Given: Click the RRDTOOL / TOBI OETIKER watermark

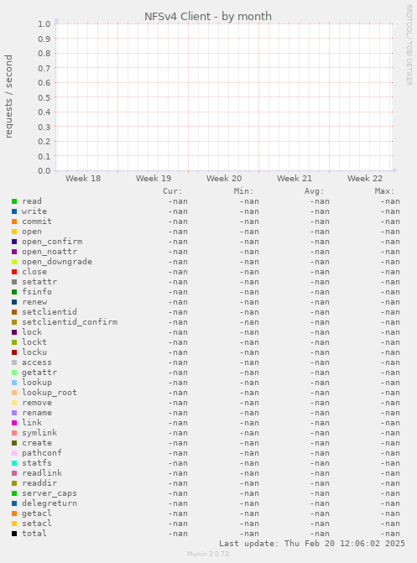Looking at the screenshot, I should pyautogui.click(x=409, y=44).
